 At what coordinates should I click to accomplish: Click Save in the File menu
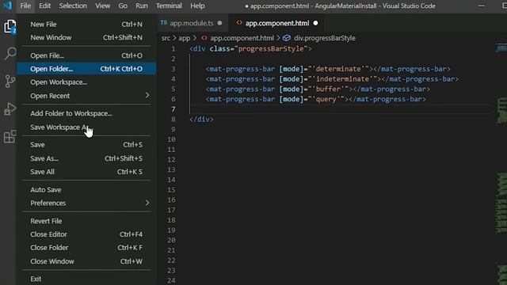86,145
